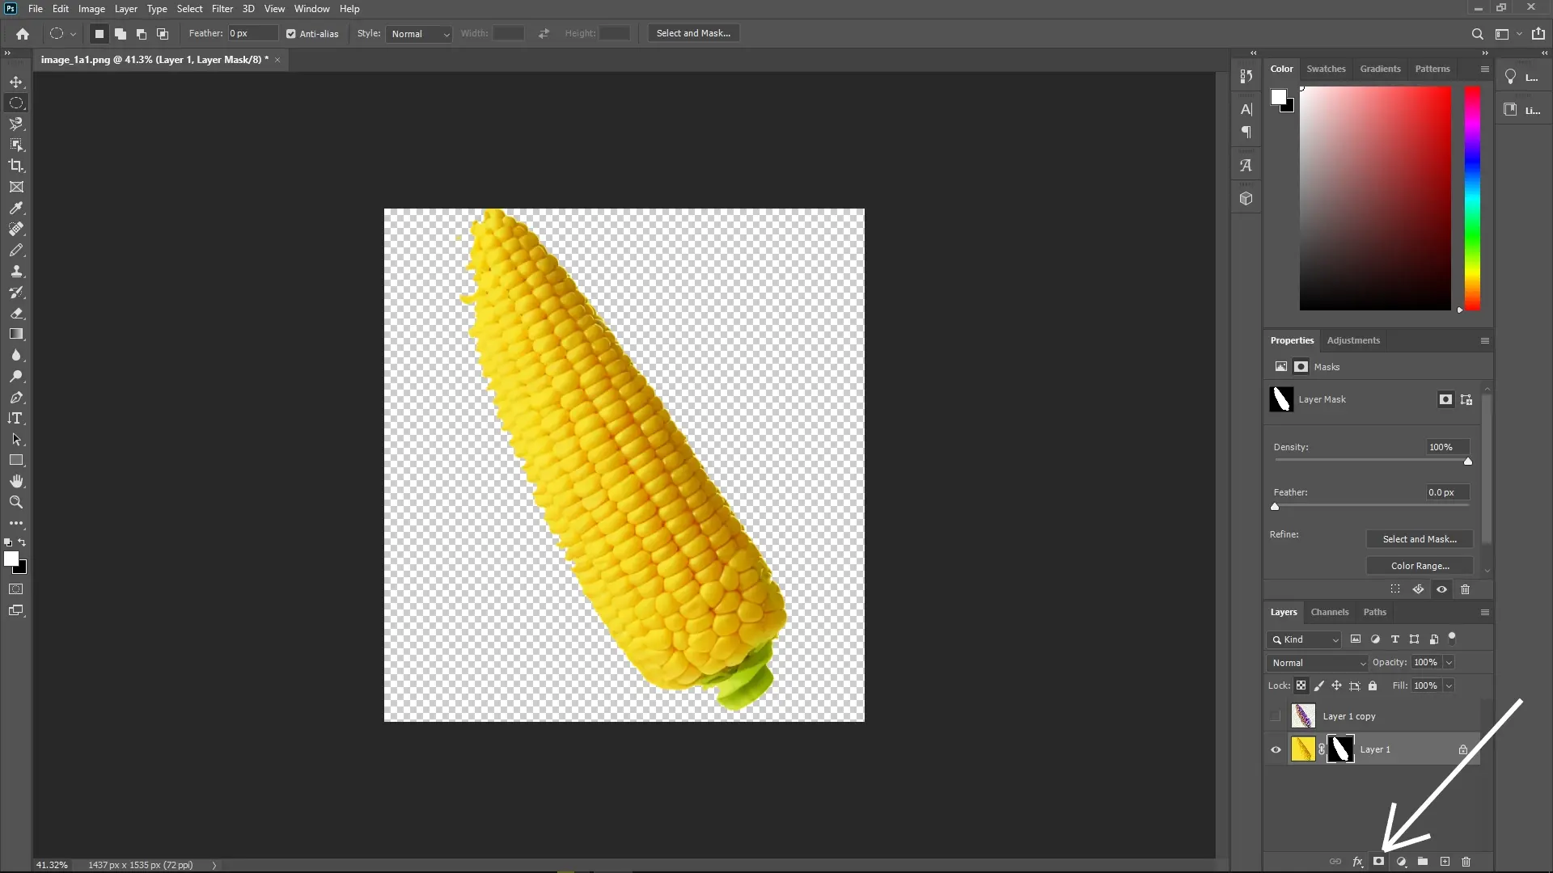Viewport: 1553px width, 873px height.
Task: Select the Zoom tool
Action: click(16, 502)
